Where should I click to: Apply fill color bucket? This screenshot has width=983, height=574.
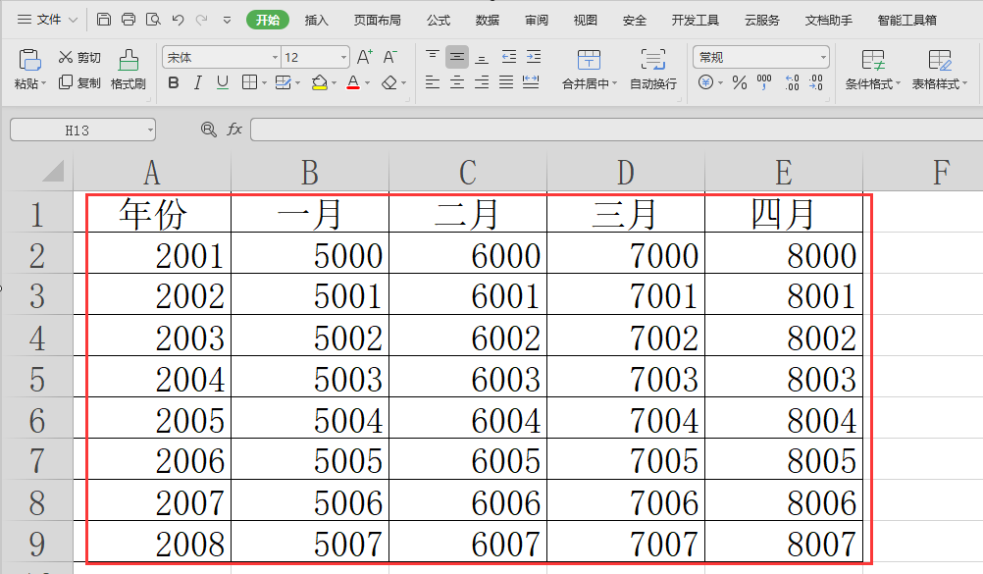[320, 82]
